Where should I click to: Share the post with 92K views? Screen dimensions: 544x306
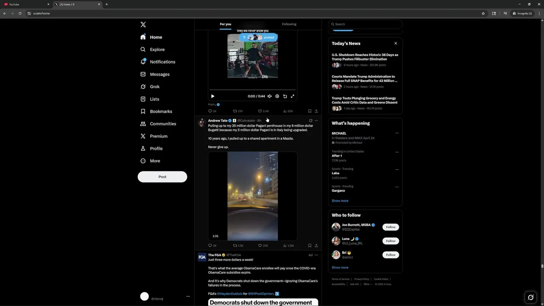tap(316, 111)
